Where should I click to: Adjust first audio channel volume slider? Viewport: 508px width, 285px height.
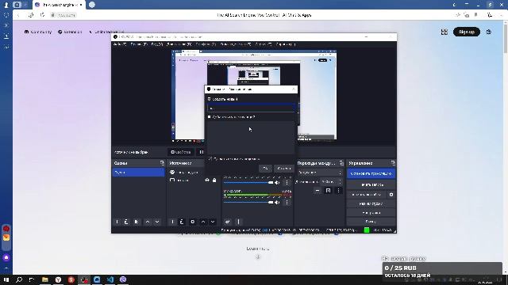[248, 183]
